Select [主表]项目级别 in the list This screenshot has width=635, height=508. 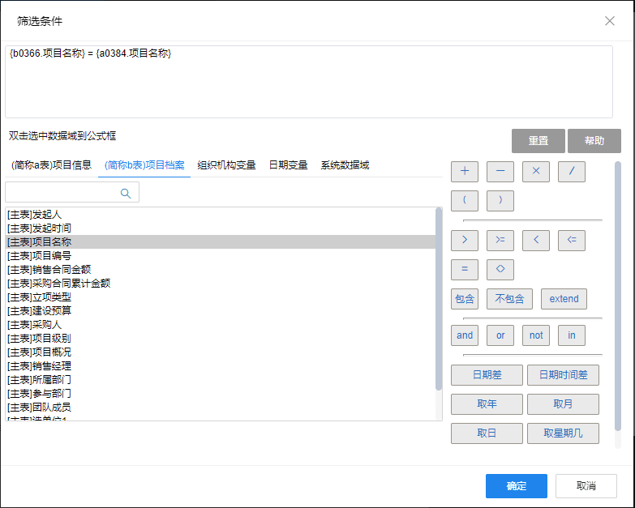[221, 338]
